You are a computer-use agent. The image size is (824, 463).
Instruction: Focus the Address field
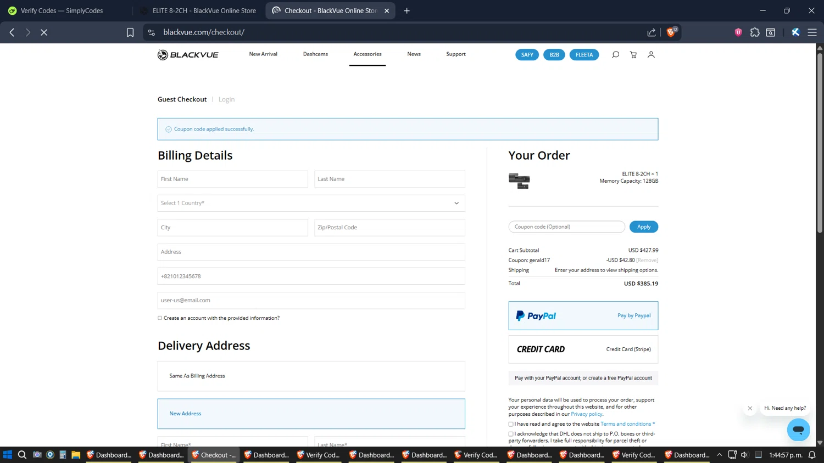point(311,252)
